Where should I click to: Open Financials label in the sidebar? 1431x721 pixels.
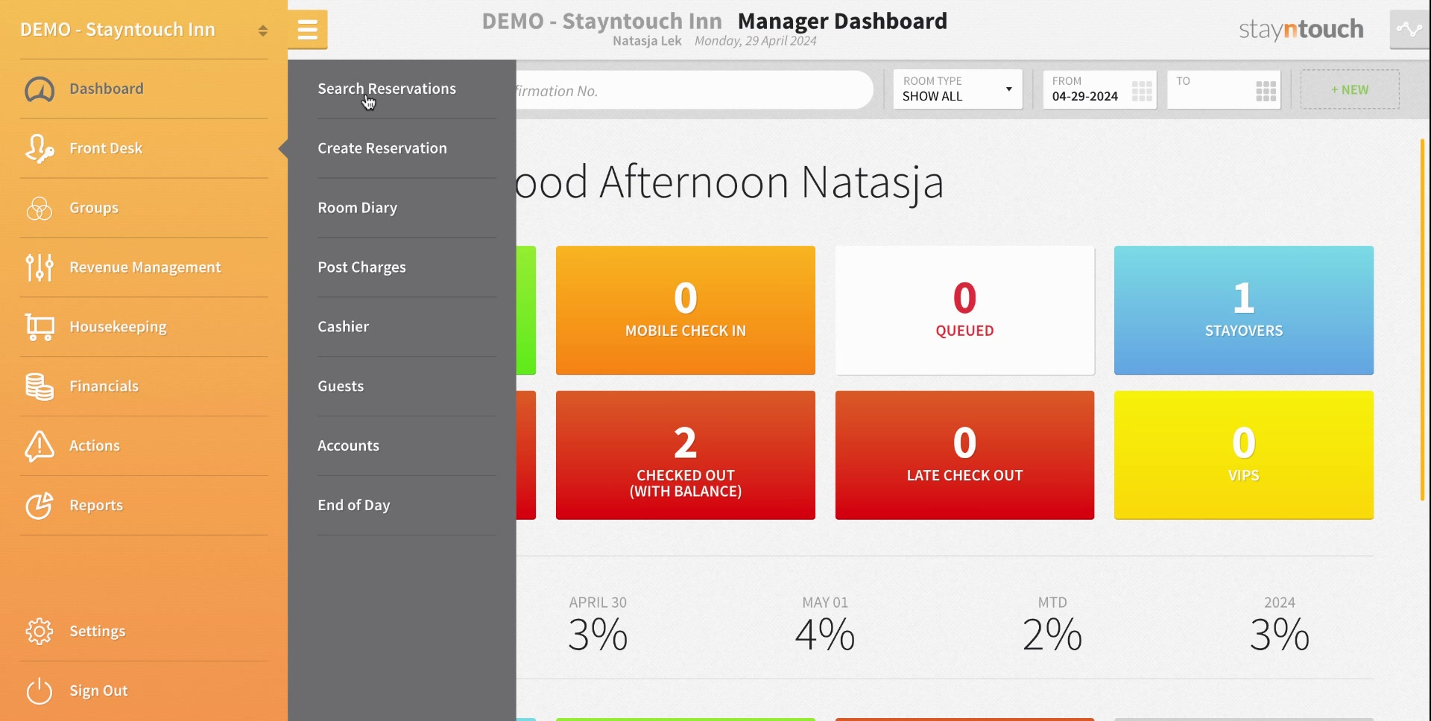tap(104, 386)
